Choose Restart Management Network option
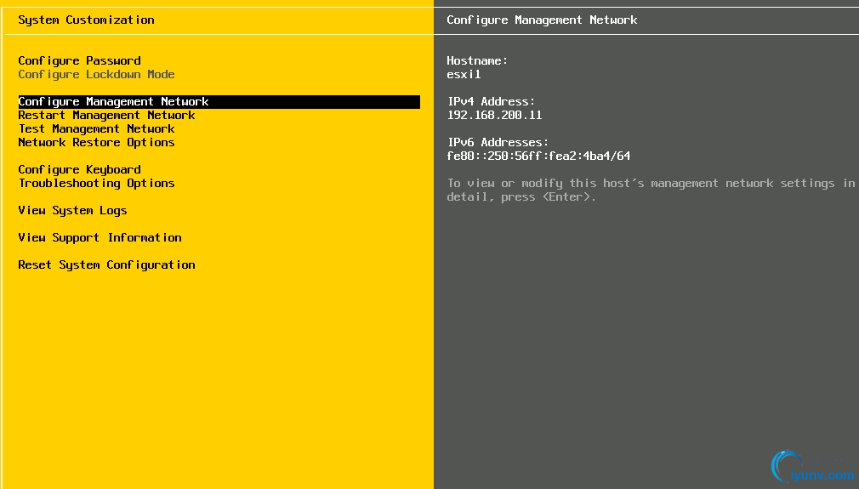 pyautogui.click(x=106, y=116)
